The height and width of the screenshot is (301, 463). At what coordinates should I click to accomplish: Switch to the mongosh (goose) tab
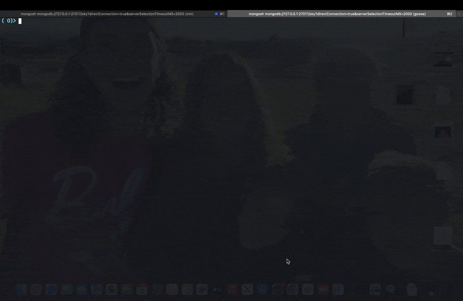(337, 14)
